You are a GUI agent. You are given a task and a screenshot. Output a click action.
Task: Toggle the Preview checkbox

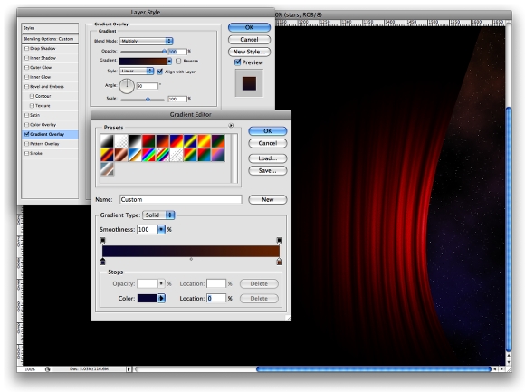click(x=238, y=62)
